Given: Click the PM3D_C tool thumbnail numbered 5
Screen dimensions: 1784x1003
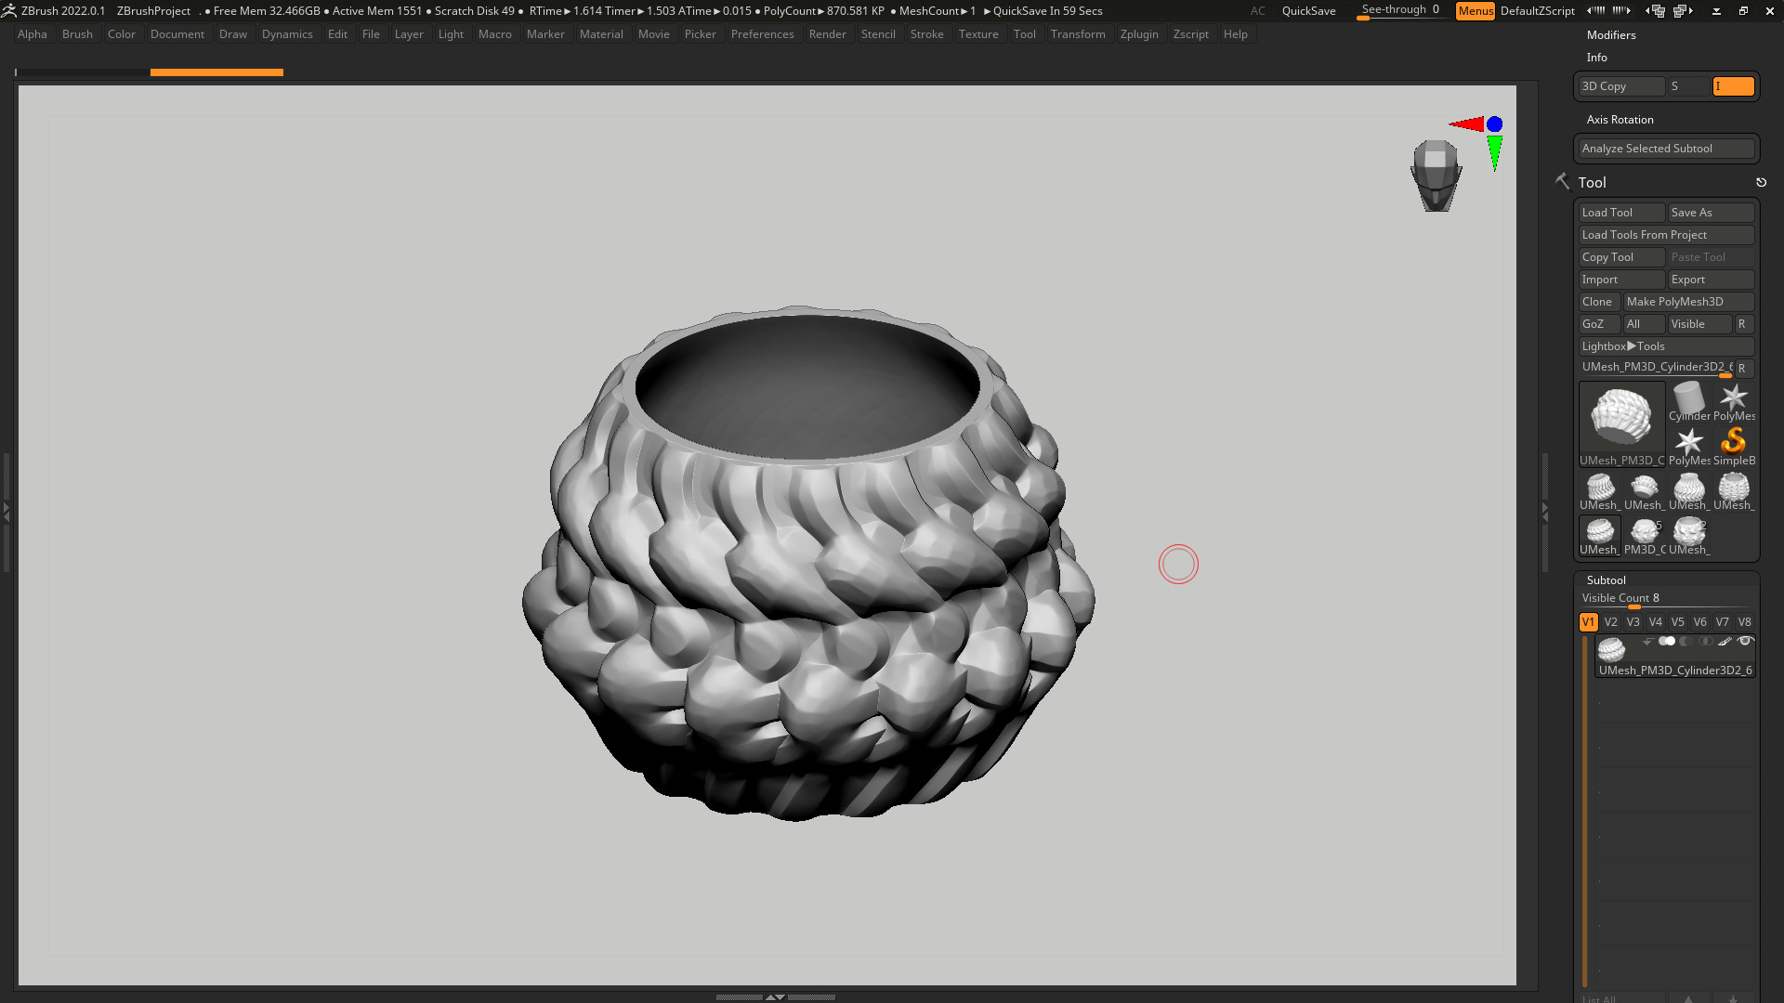Looking at the screenshot, I should (1644, 536).
